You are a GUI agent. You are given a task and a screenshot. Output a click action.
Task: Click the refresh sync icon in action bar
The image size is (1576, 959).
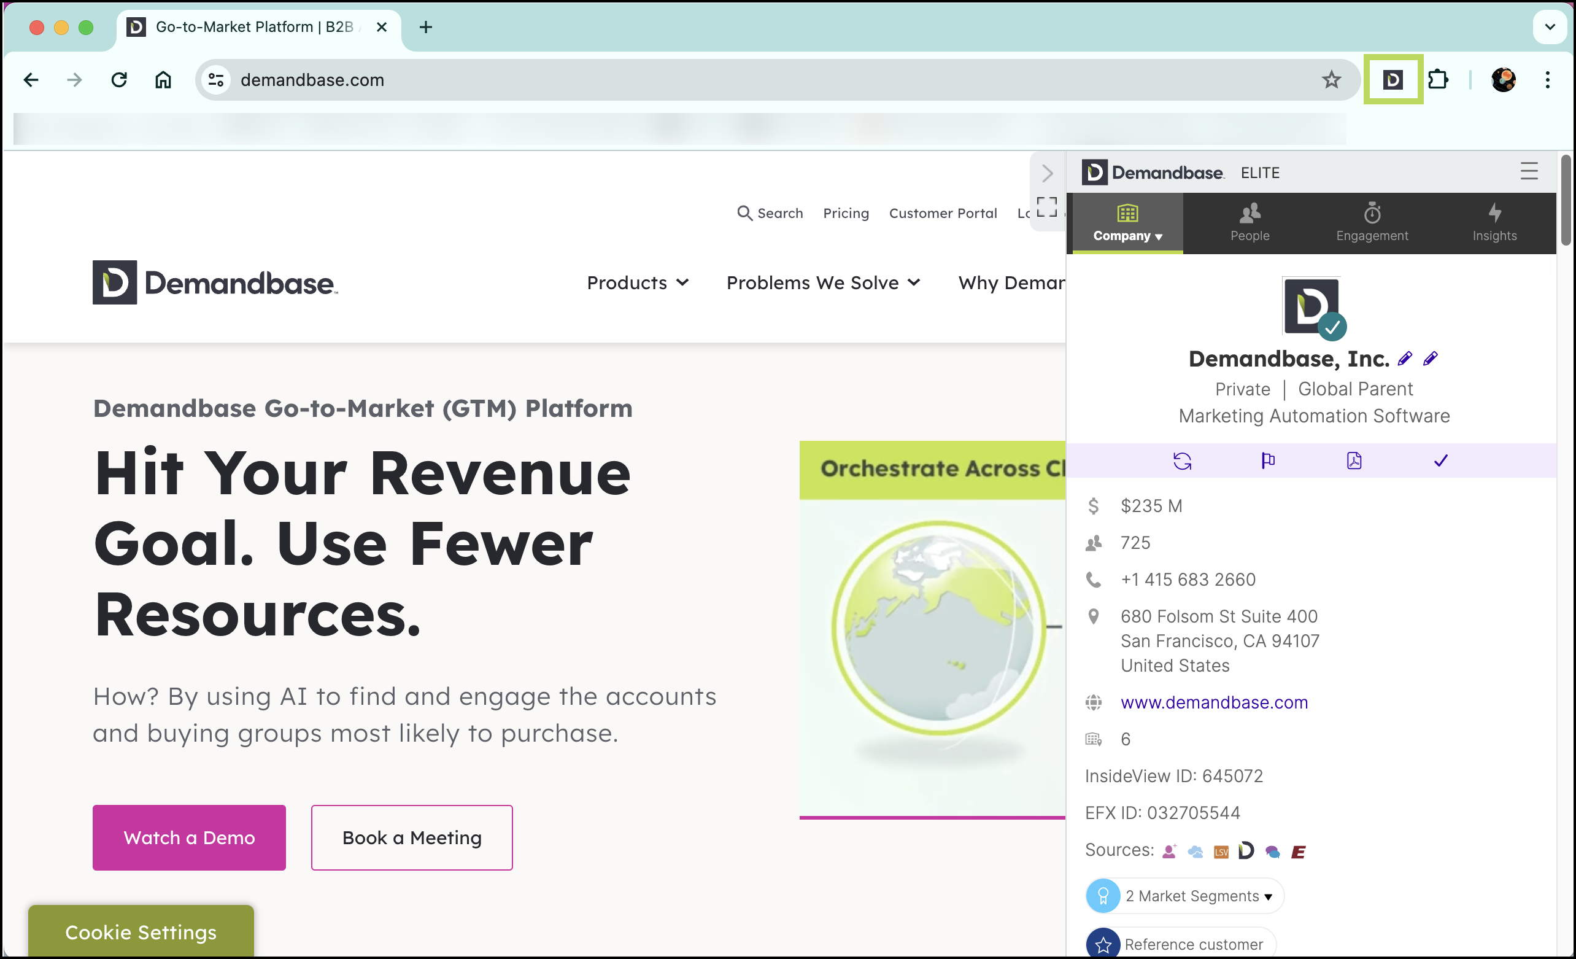pos(1182,460)
